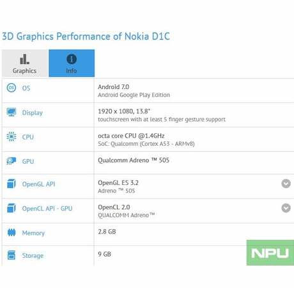294x288 pixels.
Task: Click the OpenCL API - GPU label
Action: (x=47, y=209)
